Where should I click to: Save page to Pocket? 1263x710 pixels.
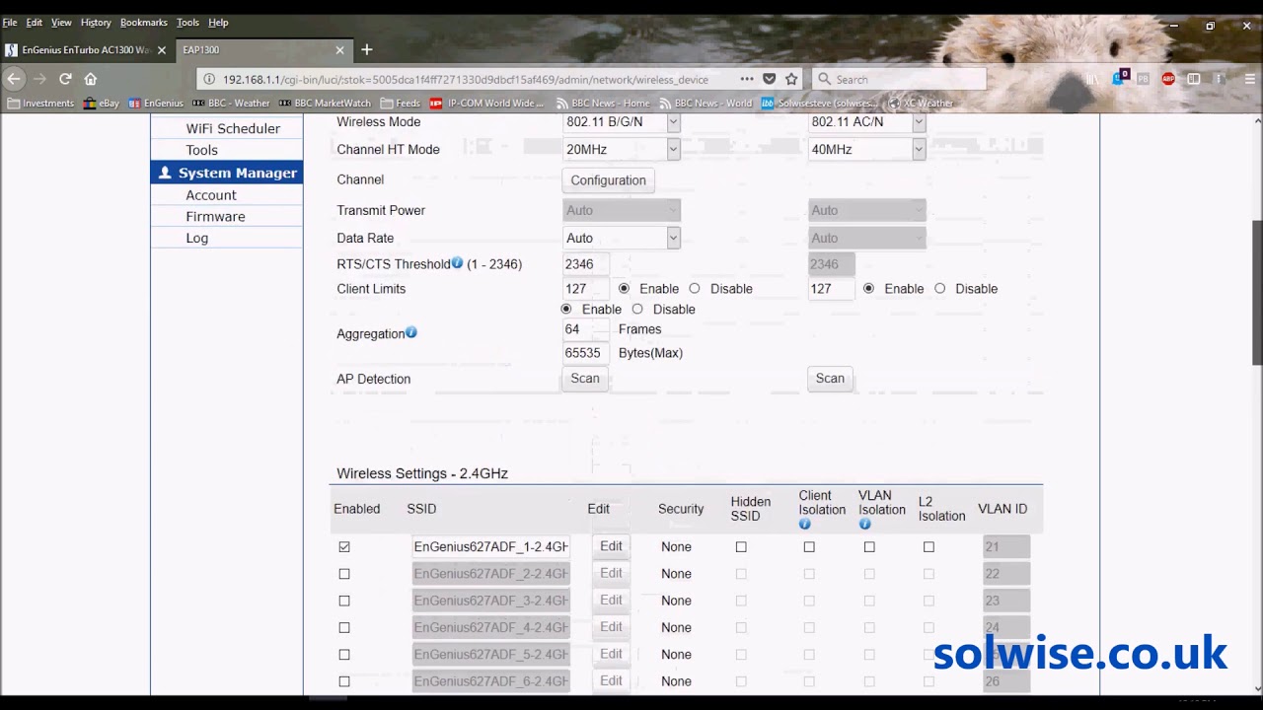770,79
